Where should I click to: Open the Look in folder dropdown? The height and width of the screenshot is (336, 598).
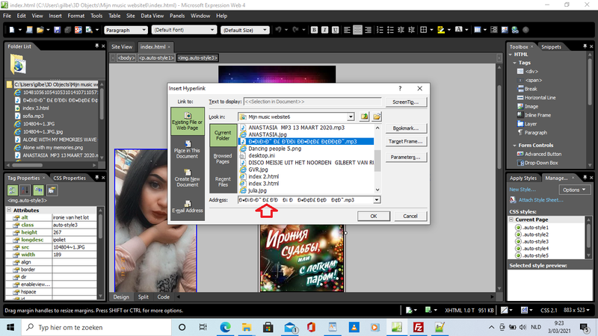(x=351, y=116)
